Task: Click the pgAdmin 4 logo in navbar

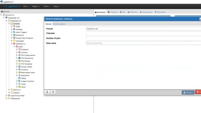Action: [12, 6]
